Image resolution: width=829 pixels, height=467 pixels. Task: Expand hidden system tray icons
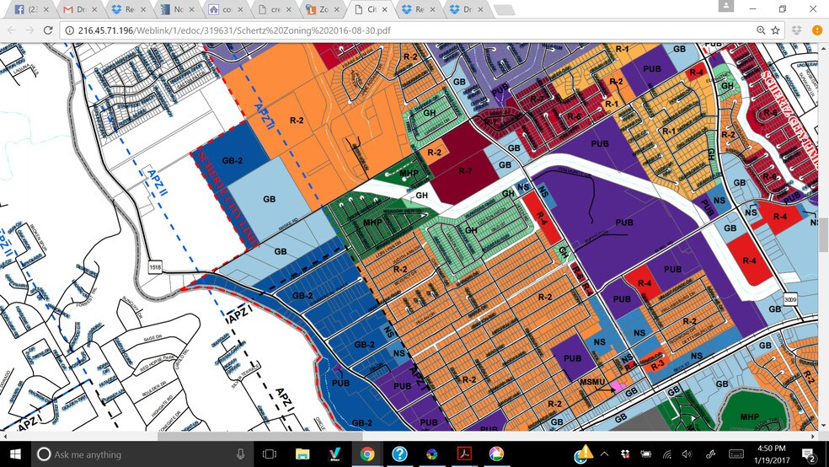[x=604, y=454]
